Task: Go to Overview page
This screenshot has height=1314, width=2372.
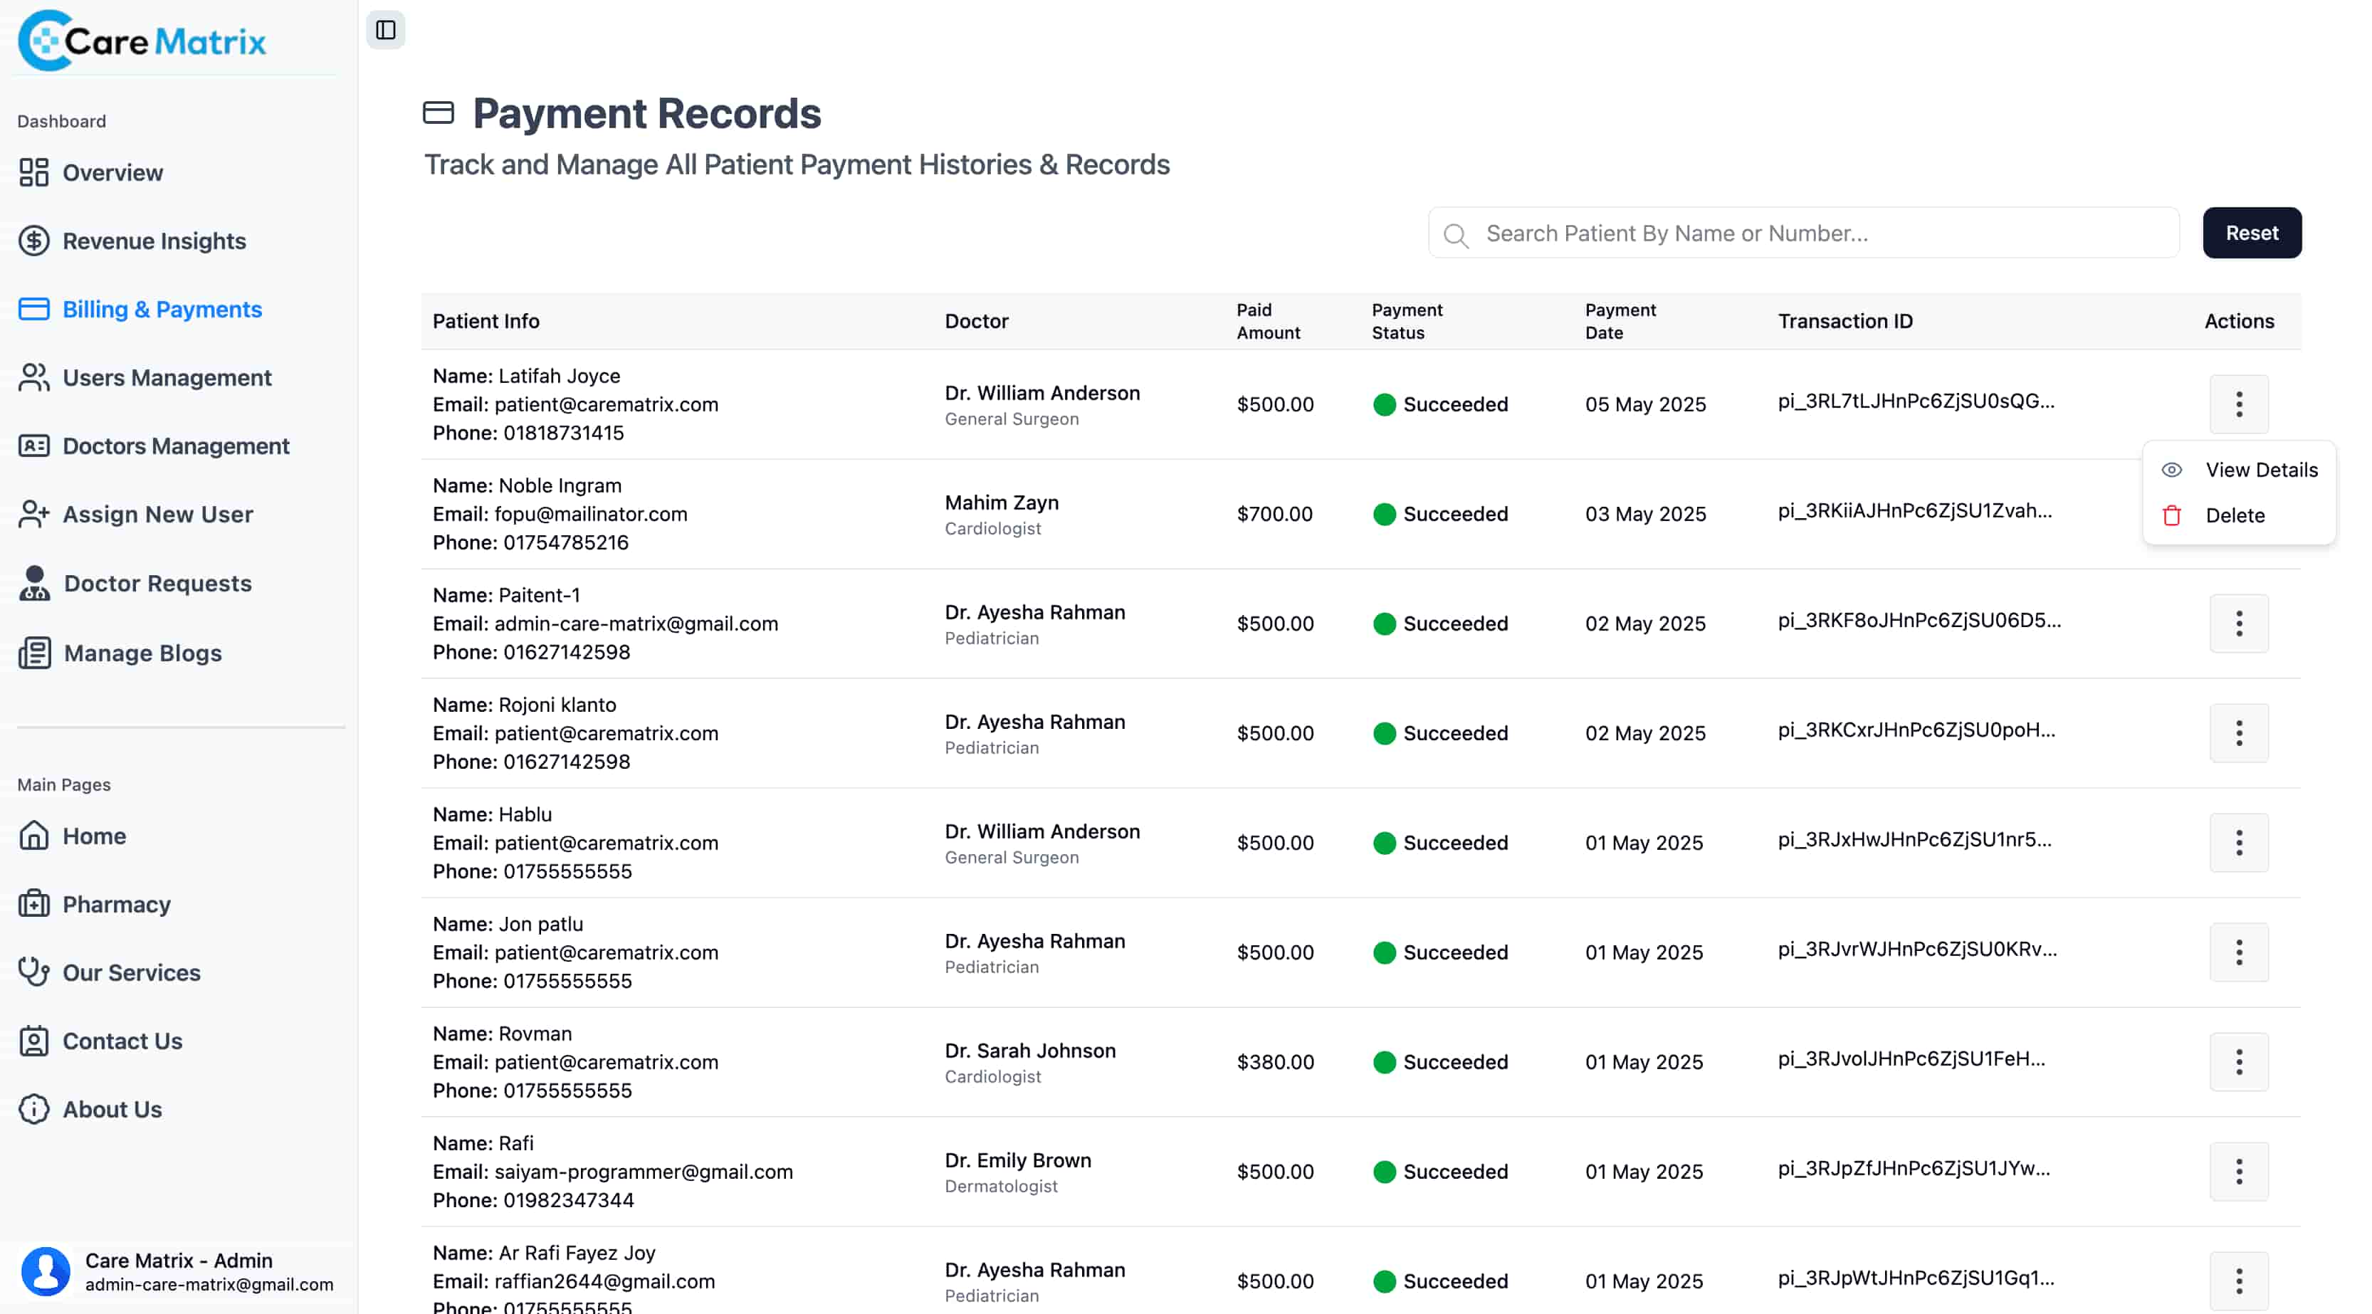Action: [x=112, y=172]
